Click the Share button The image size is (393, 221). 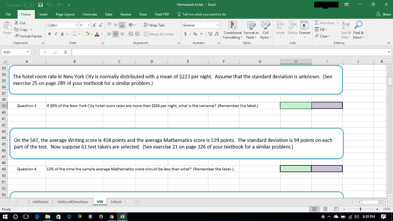tap(387, 14)
